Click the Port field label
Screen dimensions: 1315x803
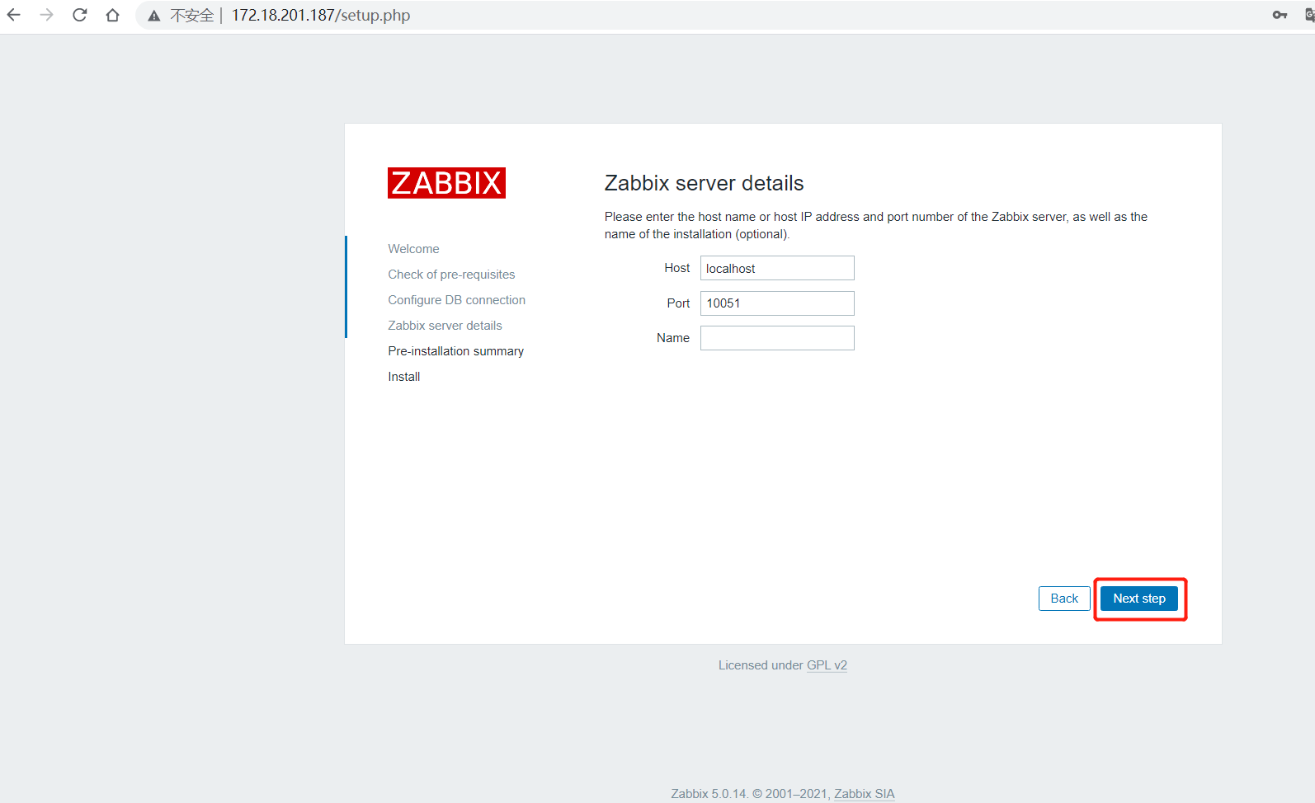[x=678, y=303]
